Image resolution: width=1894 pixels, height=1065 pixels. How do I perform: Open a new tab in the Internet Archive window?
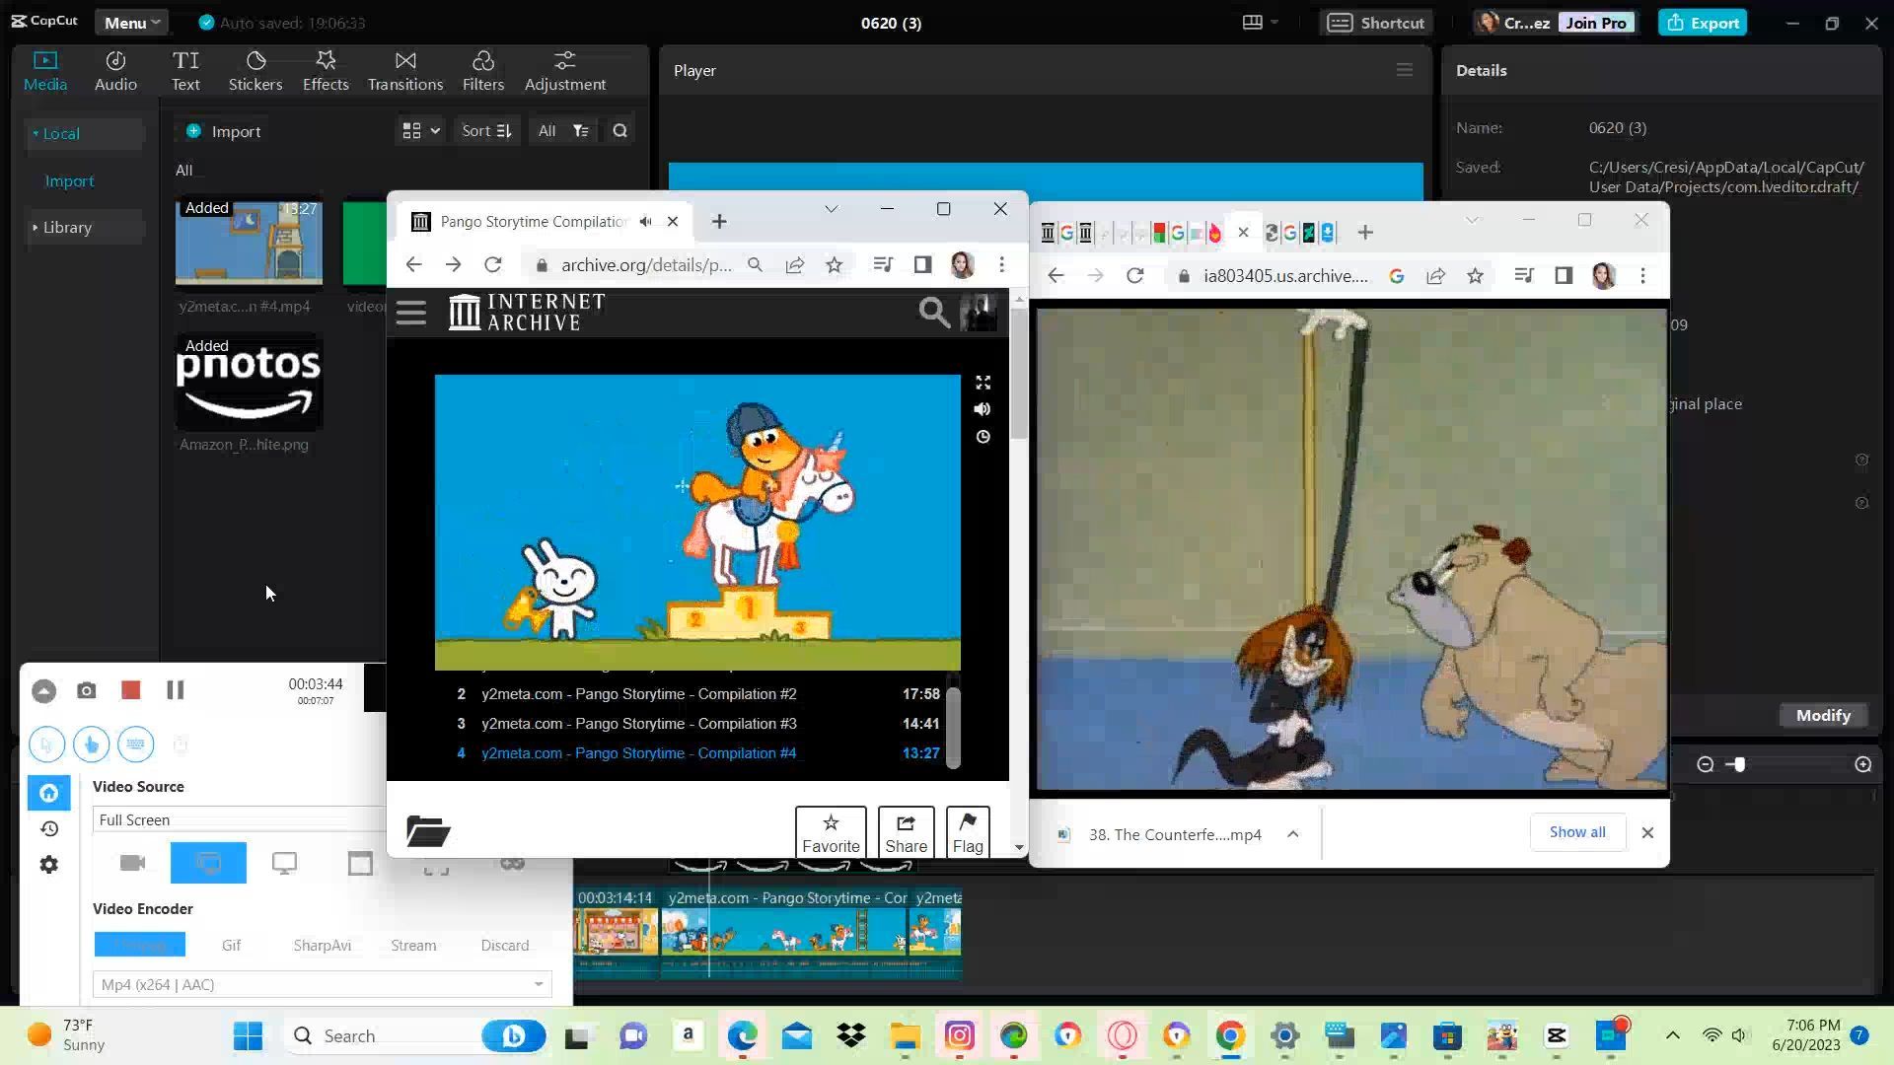(x=719, y=221)
